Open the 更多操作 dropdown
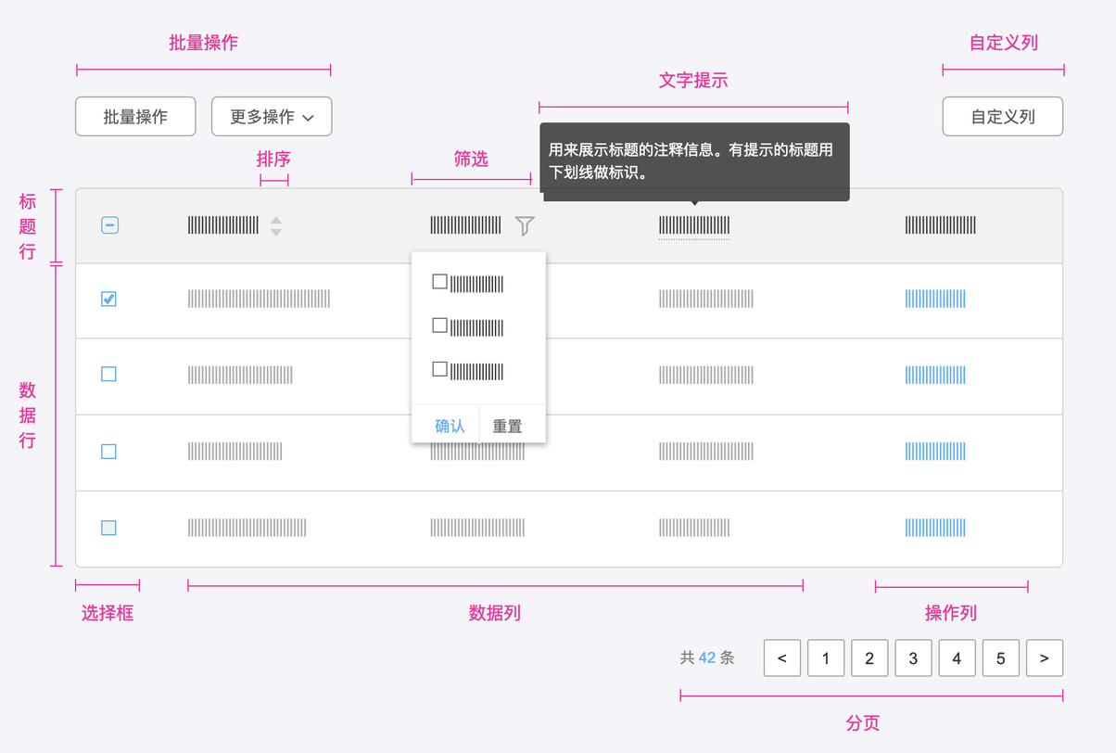This screenshot has width=1116, height=753. click(x=272, y=117)
